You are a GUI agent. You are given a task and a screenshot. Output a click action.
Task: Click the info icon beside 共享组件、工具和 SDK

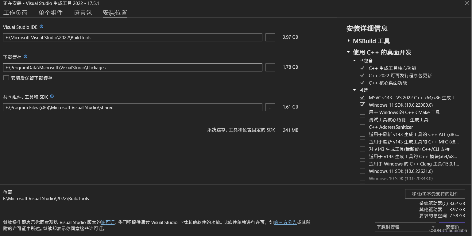(52, 97)
